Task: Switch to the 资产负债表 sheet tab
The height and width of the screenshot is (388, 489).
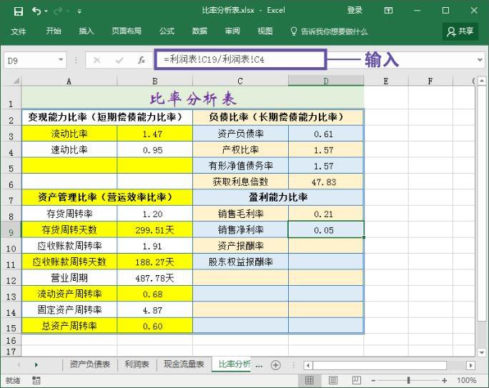Action: [89, 364]
